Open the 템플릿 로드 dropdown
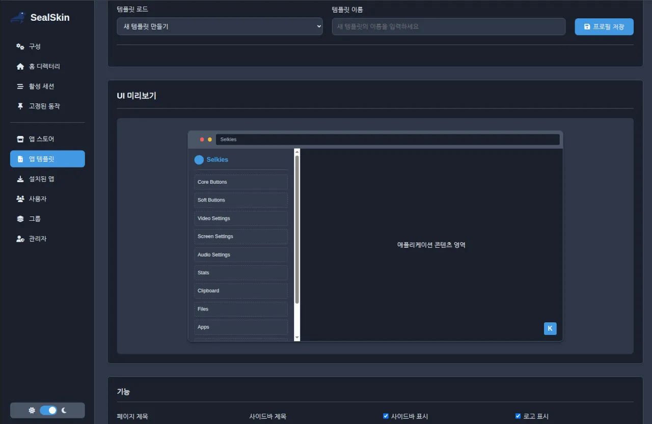652x424 pixels. click(x=220, y=26)
